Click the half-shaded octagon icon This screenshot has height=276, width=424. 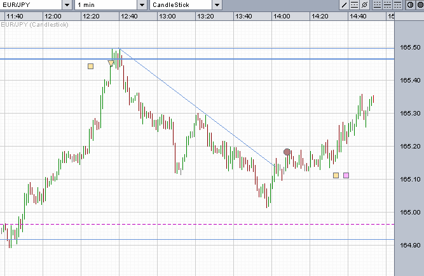[x=410, y=5]
